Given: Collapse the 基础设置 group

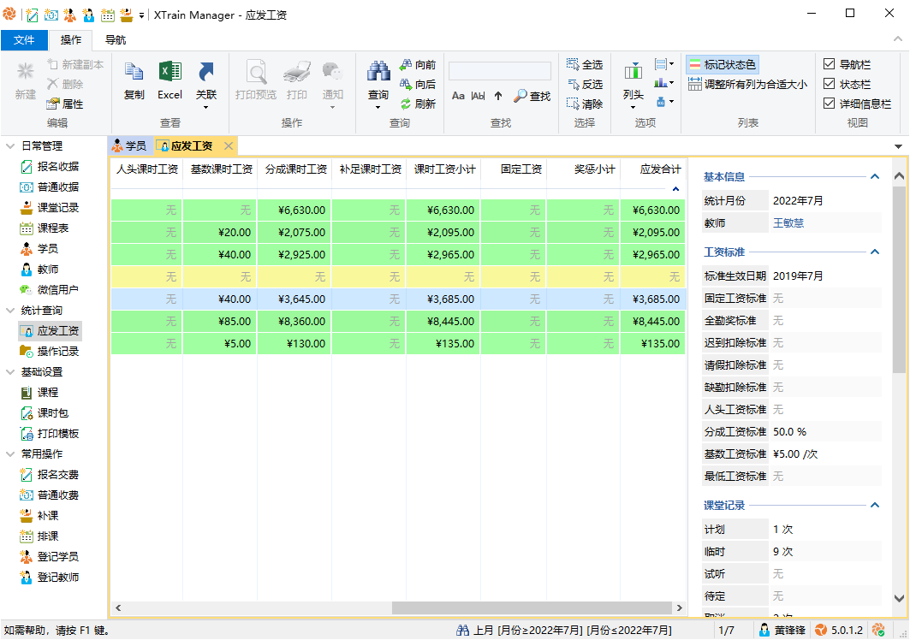Looking at the screenshot, I should 10,372.
